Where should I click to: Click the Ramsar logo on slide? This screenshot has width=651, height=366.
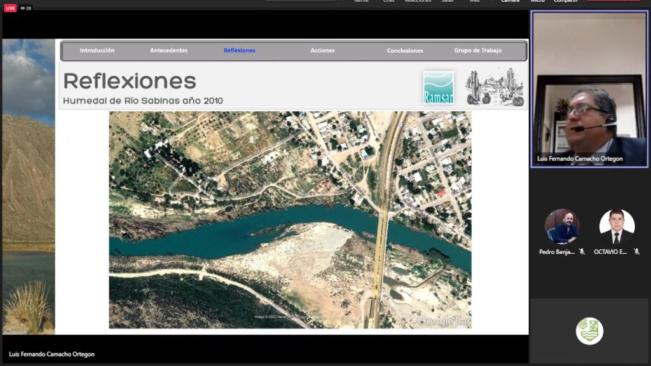pyautogui.click(x=438, y=87)
